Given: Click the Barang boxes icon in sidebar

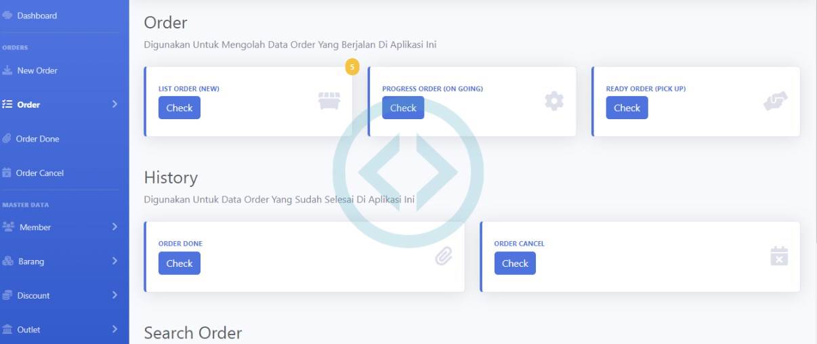Looking at the screenshot, I should 8,261.
